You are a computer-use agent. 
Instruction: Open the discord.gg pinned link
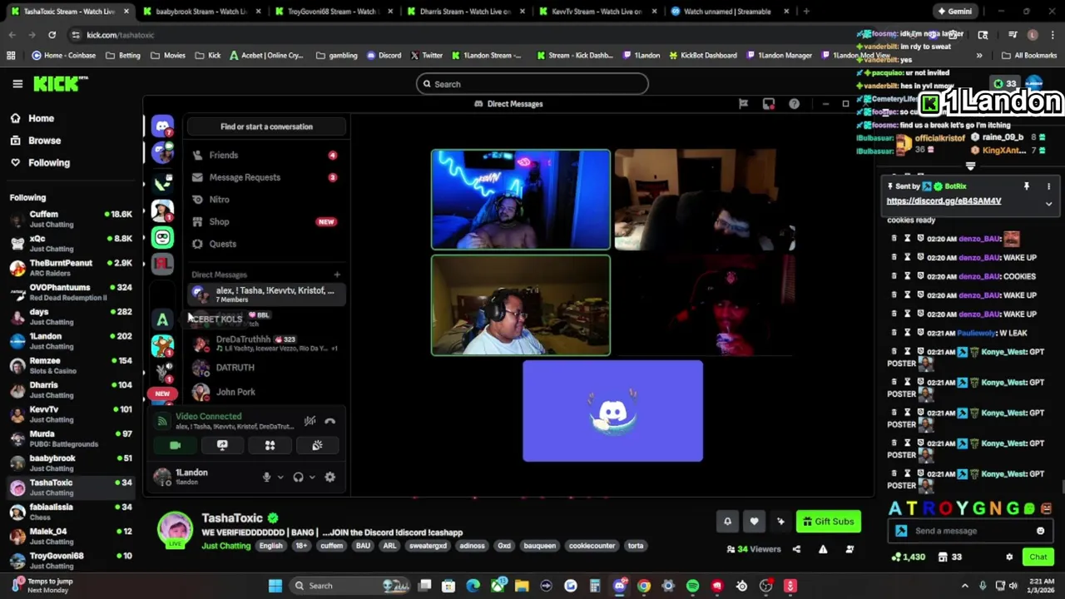944,201
